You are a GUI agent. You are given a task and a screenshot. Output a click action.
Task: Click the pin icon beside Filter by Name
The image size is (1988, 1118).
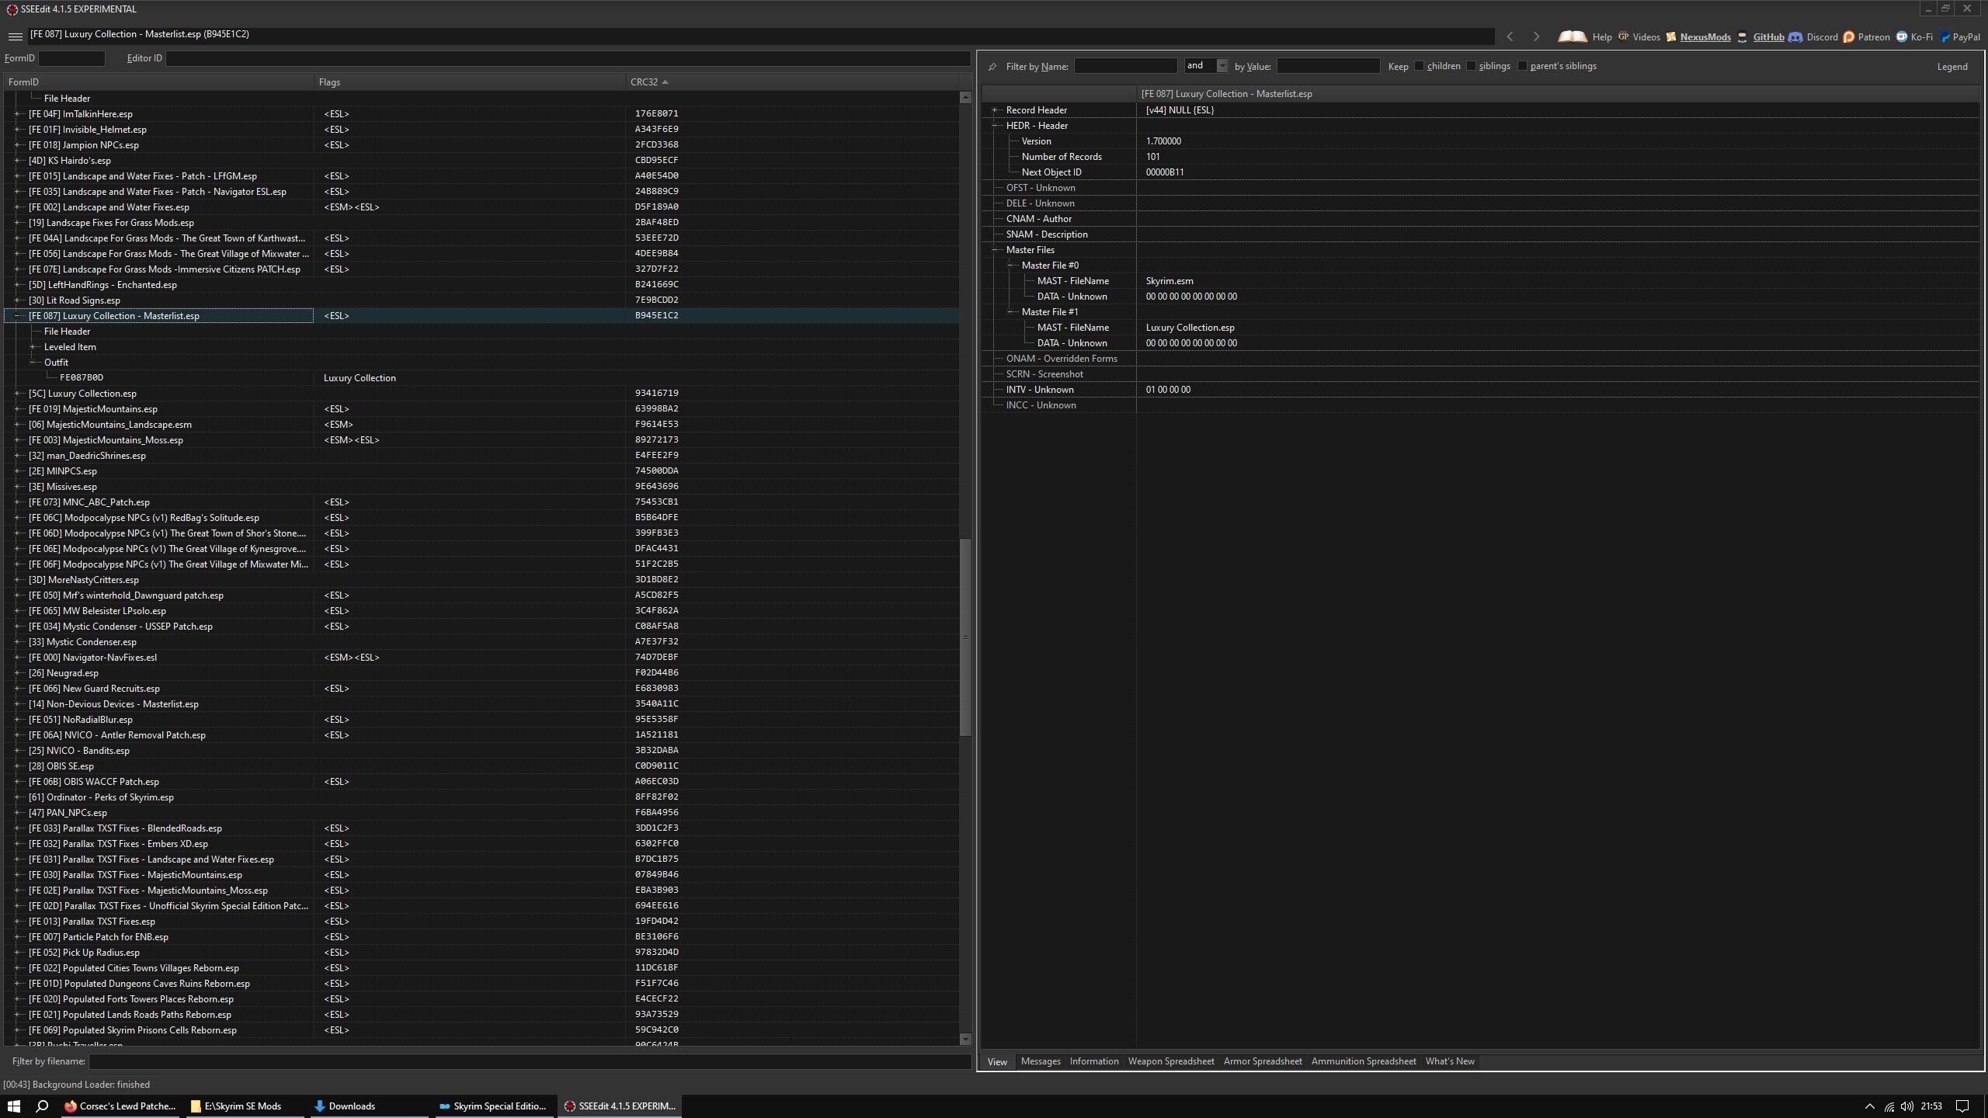click(992, 67)
